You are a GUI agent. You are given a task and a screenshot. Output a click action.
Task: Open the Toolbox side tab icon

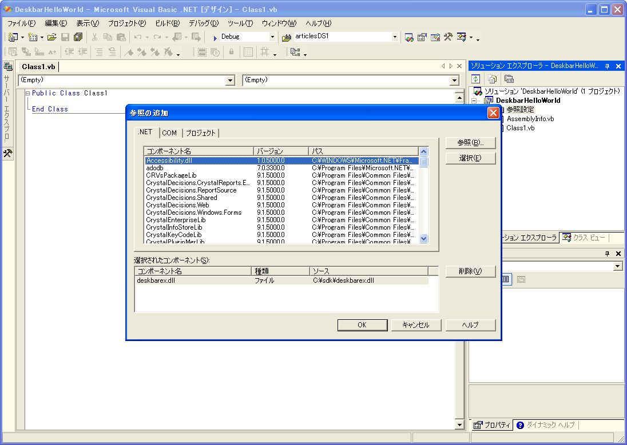tap(7, 154)
